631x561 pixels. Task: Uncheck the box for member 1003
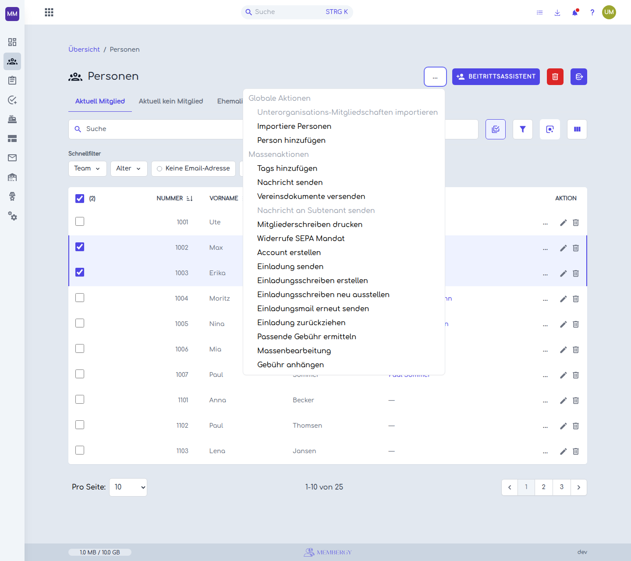(x=80, y=272)
